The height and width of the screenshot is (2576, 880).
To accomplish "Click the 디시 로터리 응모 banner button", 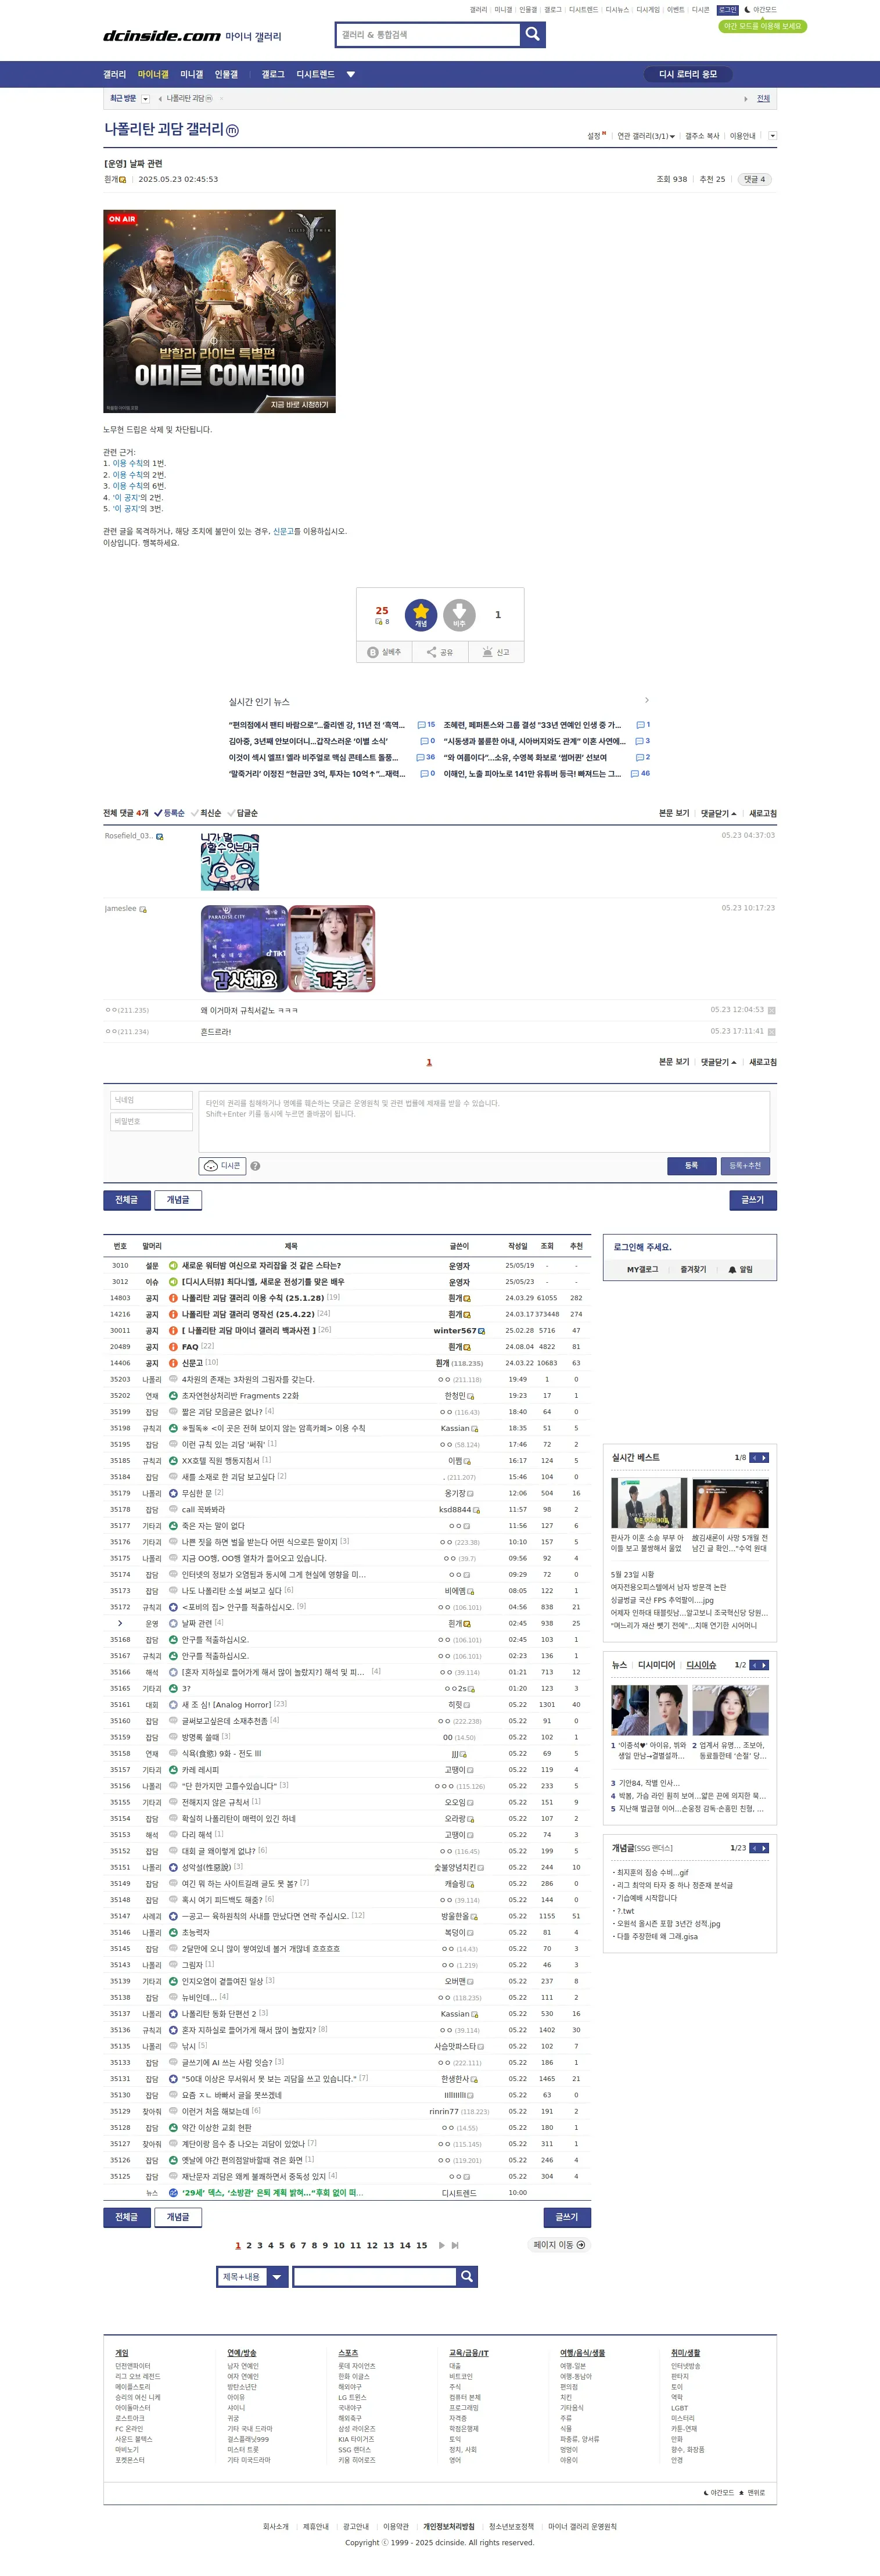I will pos(688,74).
